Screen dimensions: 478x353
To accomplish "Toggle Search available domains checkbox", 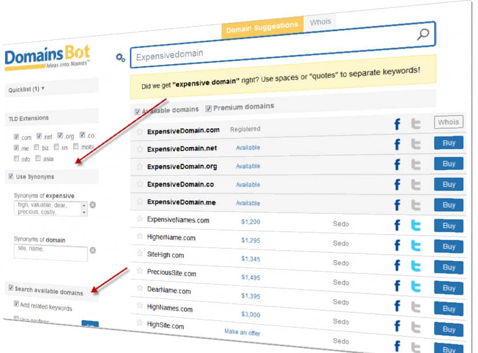I will [x=11, y=288].
